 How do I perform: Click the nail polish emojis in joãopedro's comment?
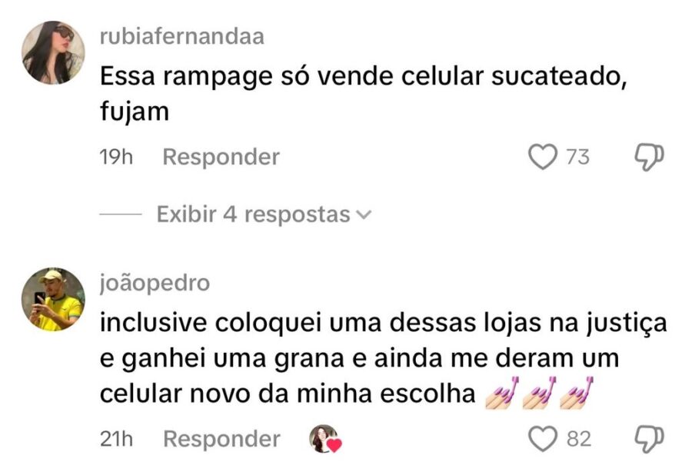tap(542, 394)
